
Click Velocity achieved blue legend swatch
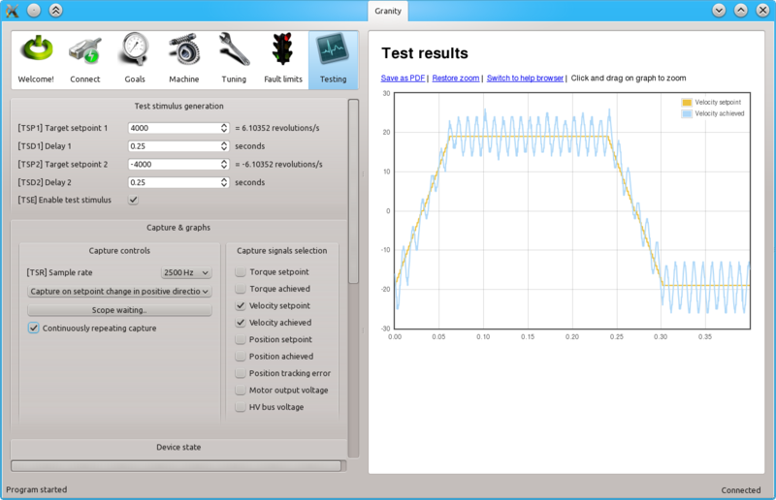(x=687, y=113)
